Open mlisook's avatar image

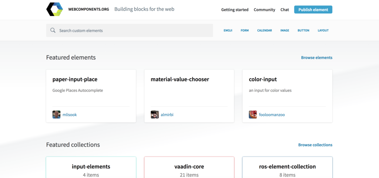56,114
